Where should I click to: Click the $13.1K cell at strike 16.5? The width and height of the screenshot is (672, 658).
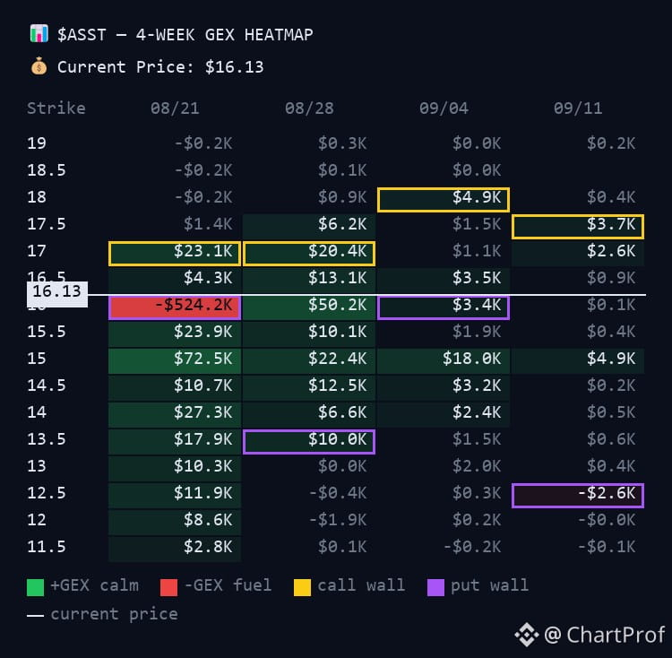coord(309,280)
